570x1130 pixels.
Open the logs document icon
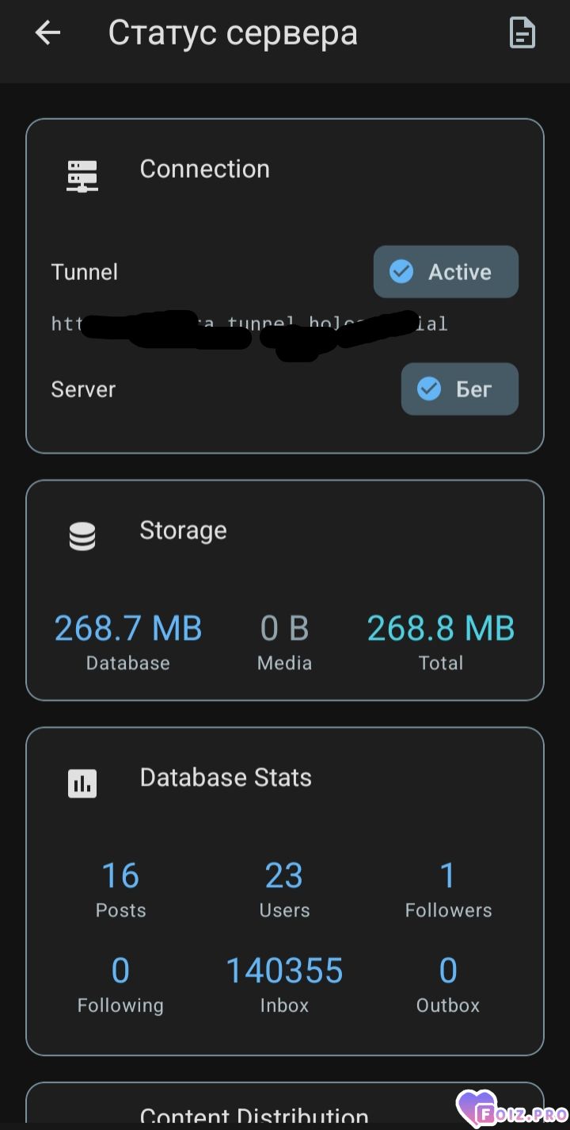tap(522, 33)
